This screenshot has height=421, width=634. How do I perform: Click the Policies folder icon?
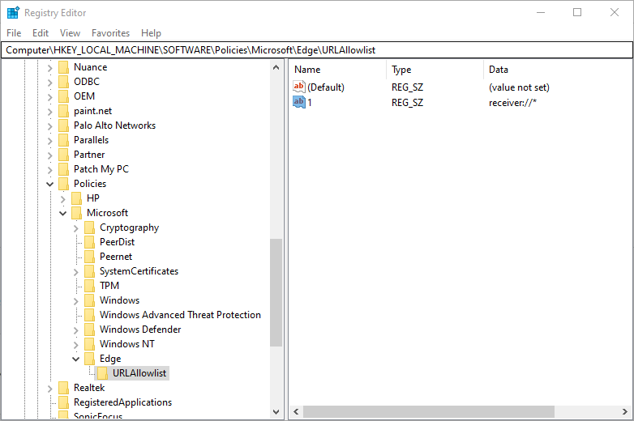pyautogui.click(x=63, y=184)
